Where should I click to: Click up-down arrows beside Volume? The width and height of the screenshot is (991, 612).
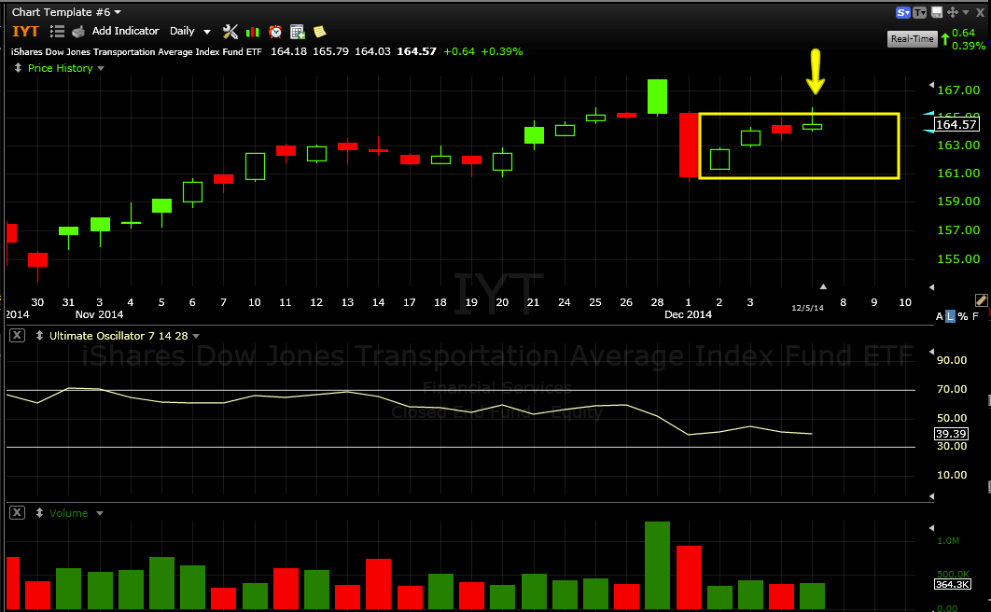39,513
